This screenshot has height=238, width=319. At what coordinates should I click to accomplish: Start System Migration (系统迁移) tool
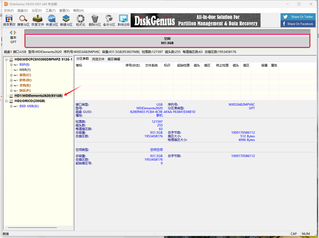point(124,20)
